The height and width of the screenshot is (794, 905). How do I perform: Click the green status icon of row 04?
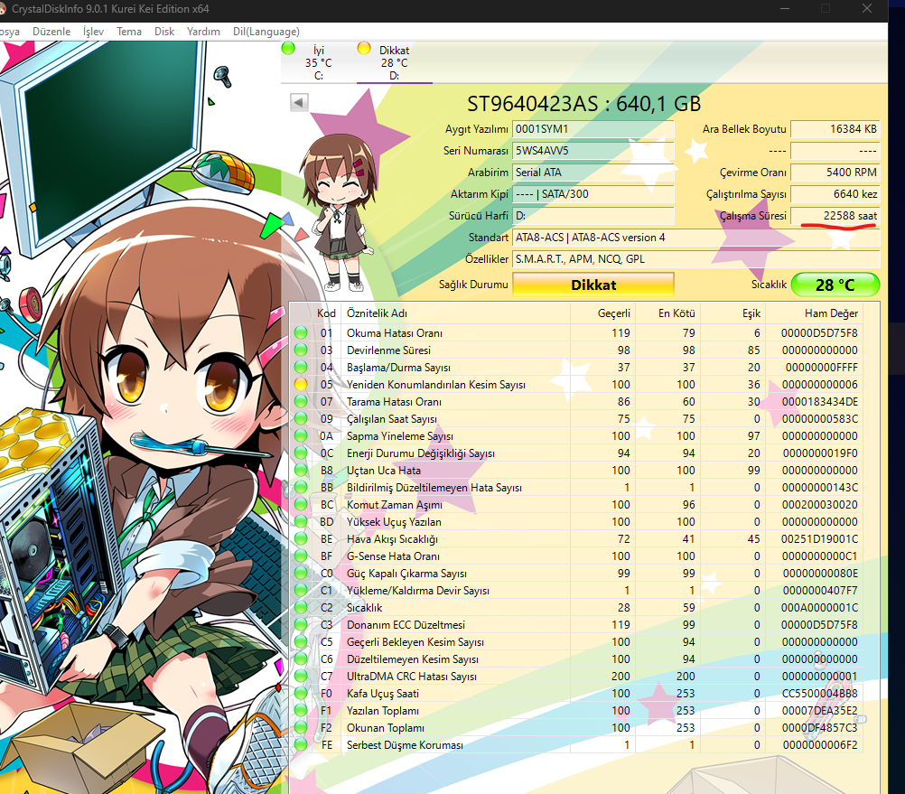[x=301, y=367]
